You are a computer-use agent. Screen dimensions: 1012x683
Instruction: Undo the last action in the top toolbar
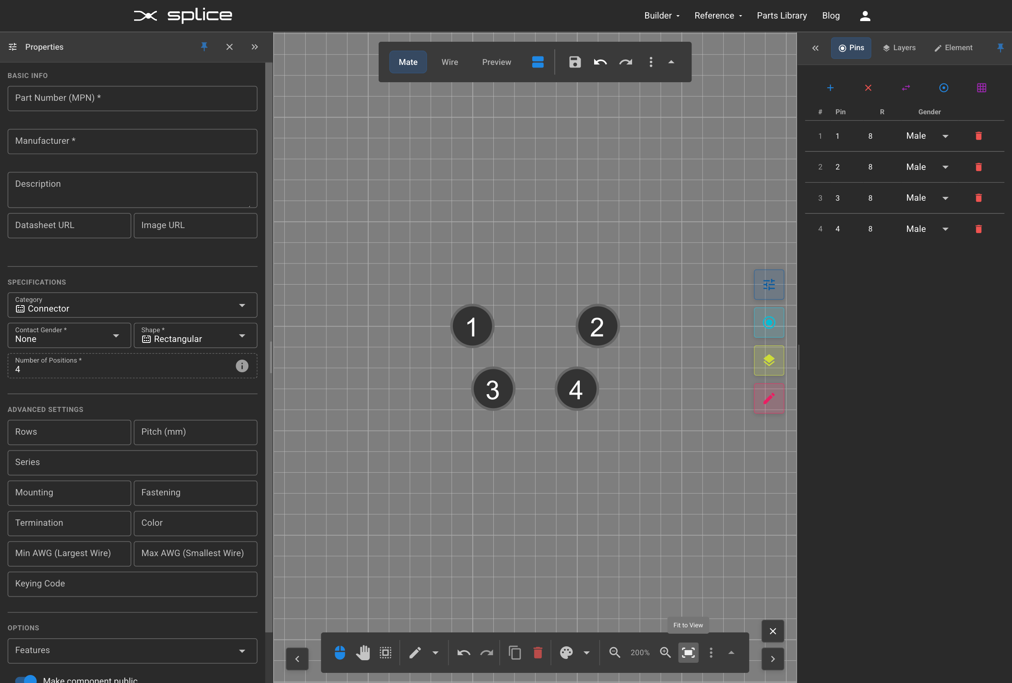600,62
